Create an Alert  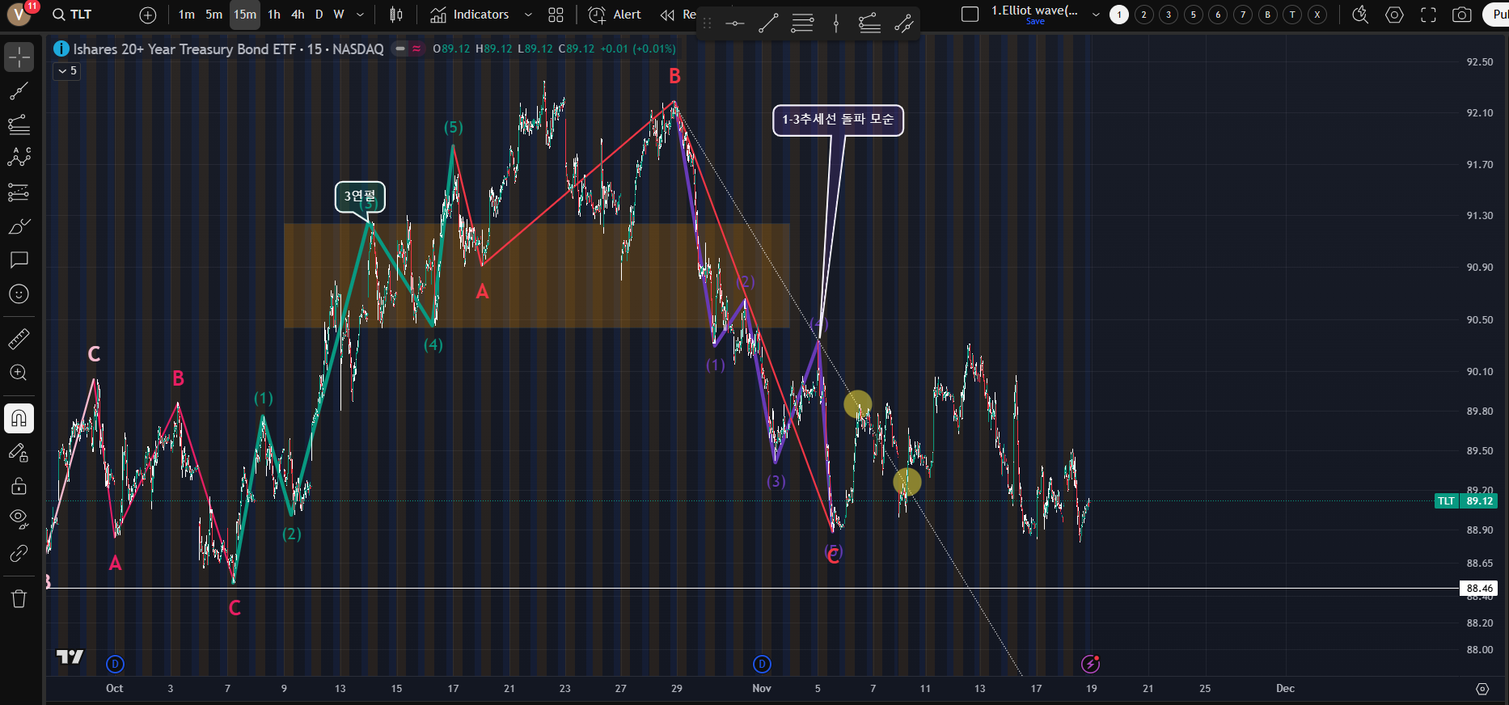[x=615, y=15]
